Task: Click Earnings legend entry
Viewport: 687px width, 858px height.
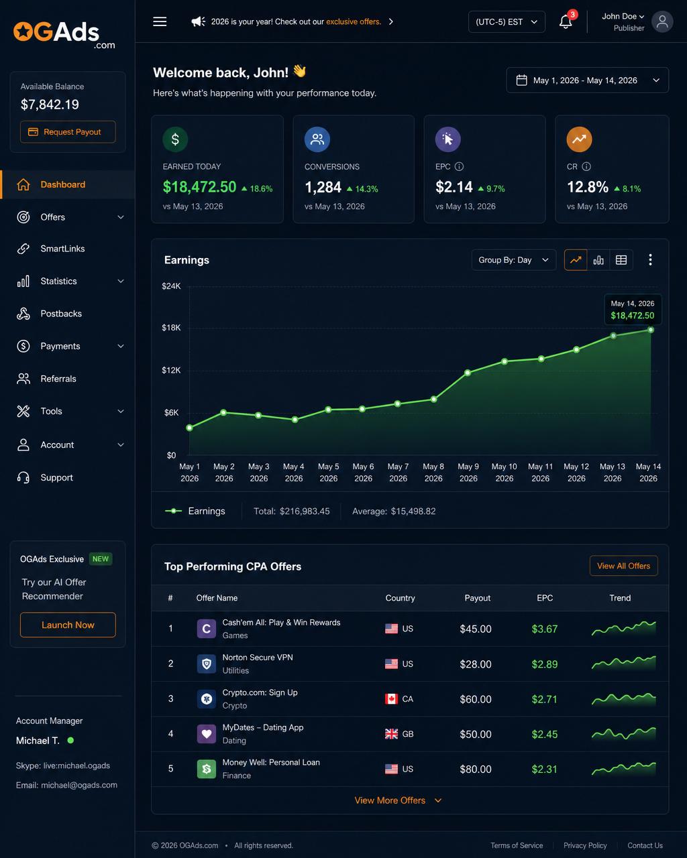Action: (195, 511)
